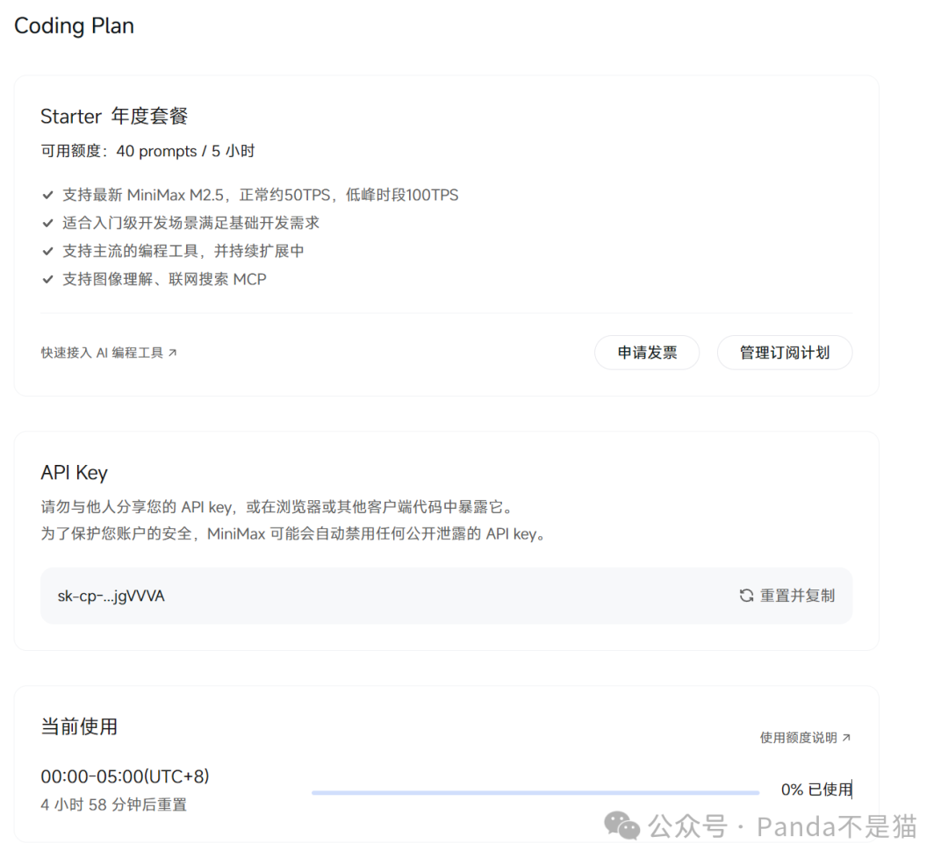This screenshot has width=948, height=865.
Task: Open the 使用额度说明 link
Action: (x=805, y=738)
